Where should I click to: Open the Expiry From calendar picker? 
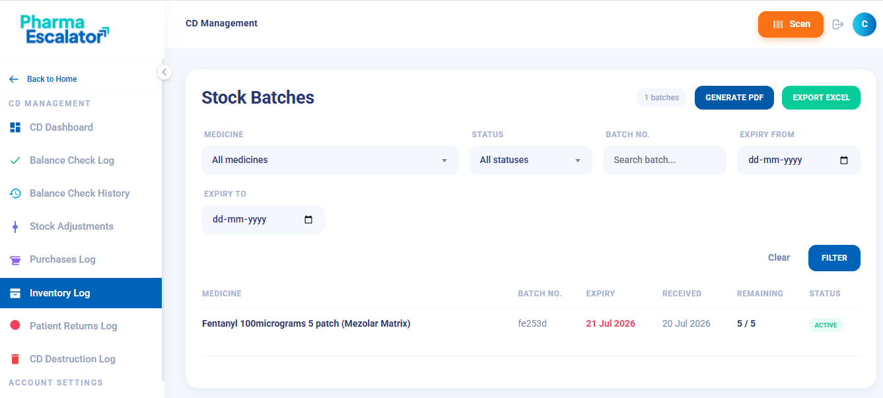pos(843,160)
